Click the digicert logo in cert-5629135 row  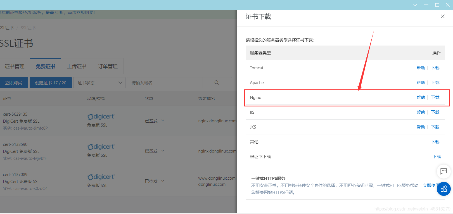click(101, 116)
